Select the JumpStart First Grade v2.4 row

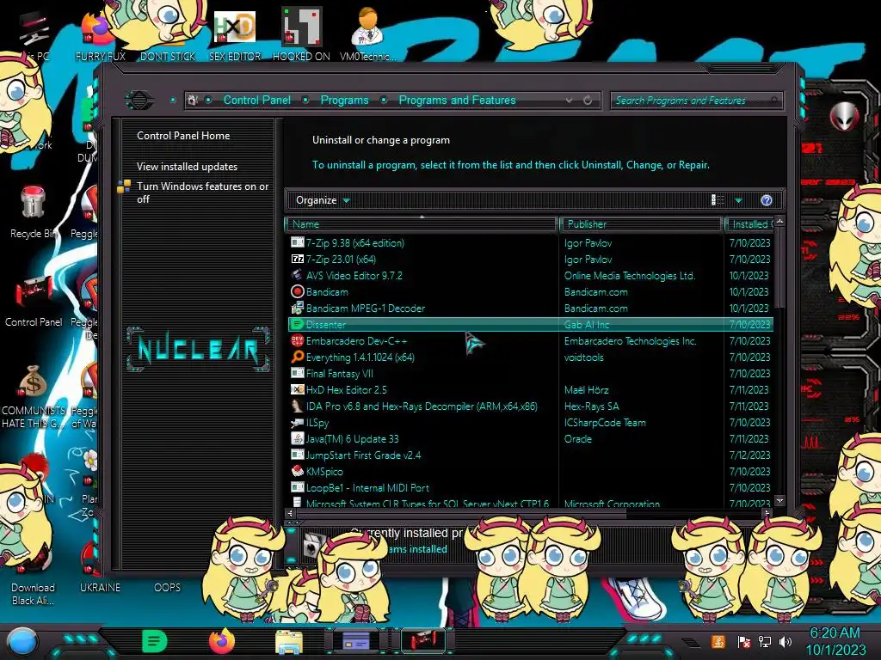[x=530, y=455]
